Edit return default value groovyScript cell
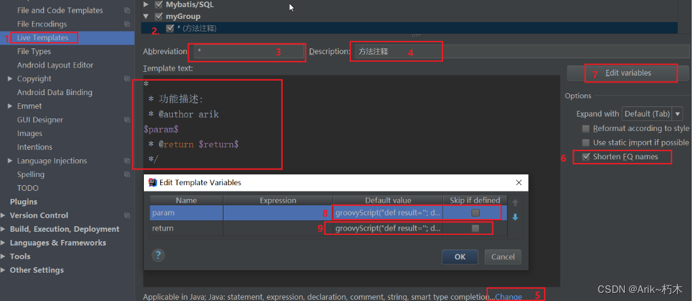The image size is (693, 301). (388, 229)
